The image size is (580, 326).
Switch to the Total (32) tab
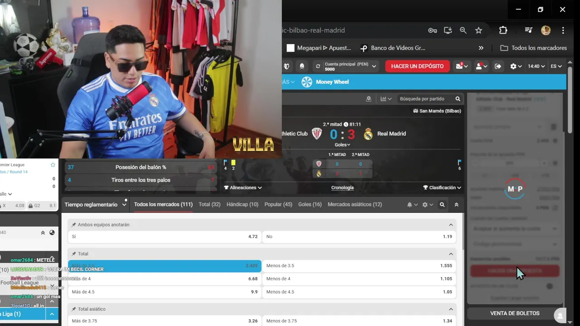(x=209, y=205)
